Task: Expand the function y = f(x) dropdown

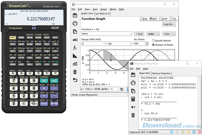Action: [x=130, y=34]
